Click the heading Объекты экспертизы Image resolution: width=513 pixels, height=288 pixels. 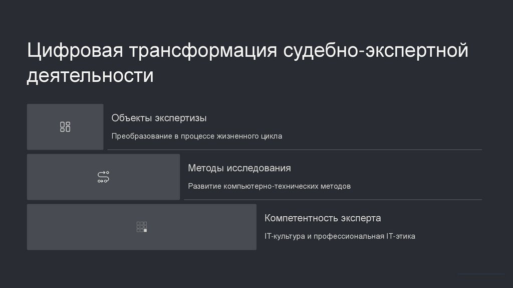click(x=159, y=118)
